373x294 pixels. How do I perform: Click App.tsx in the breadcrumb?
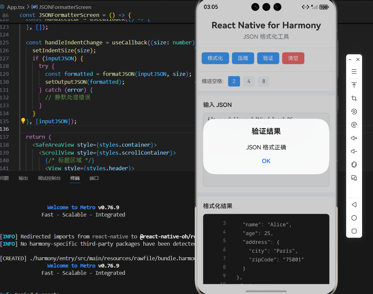[16, 7]
